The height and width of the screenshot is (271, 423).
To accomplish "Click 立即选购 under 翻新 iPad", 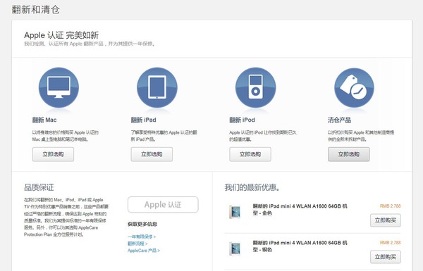I will coord(152,154).
